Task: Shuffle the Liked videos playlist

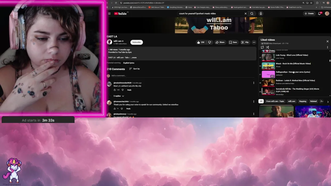Action: tap(267, 47)
